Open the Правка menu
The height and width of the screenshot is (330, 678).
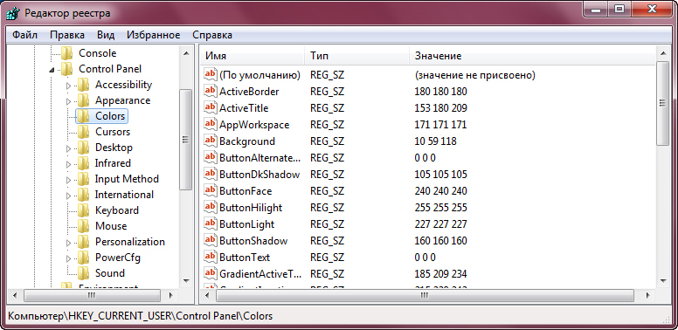click(67, 35)
